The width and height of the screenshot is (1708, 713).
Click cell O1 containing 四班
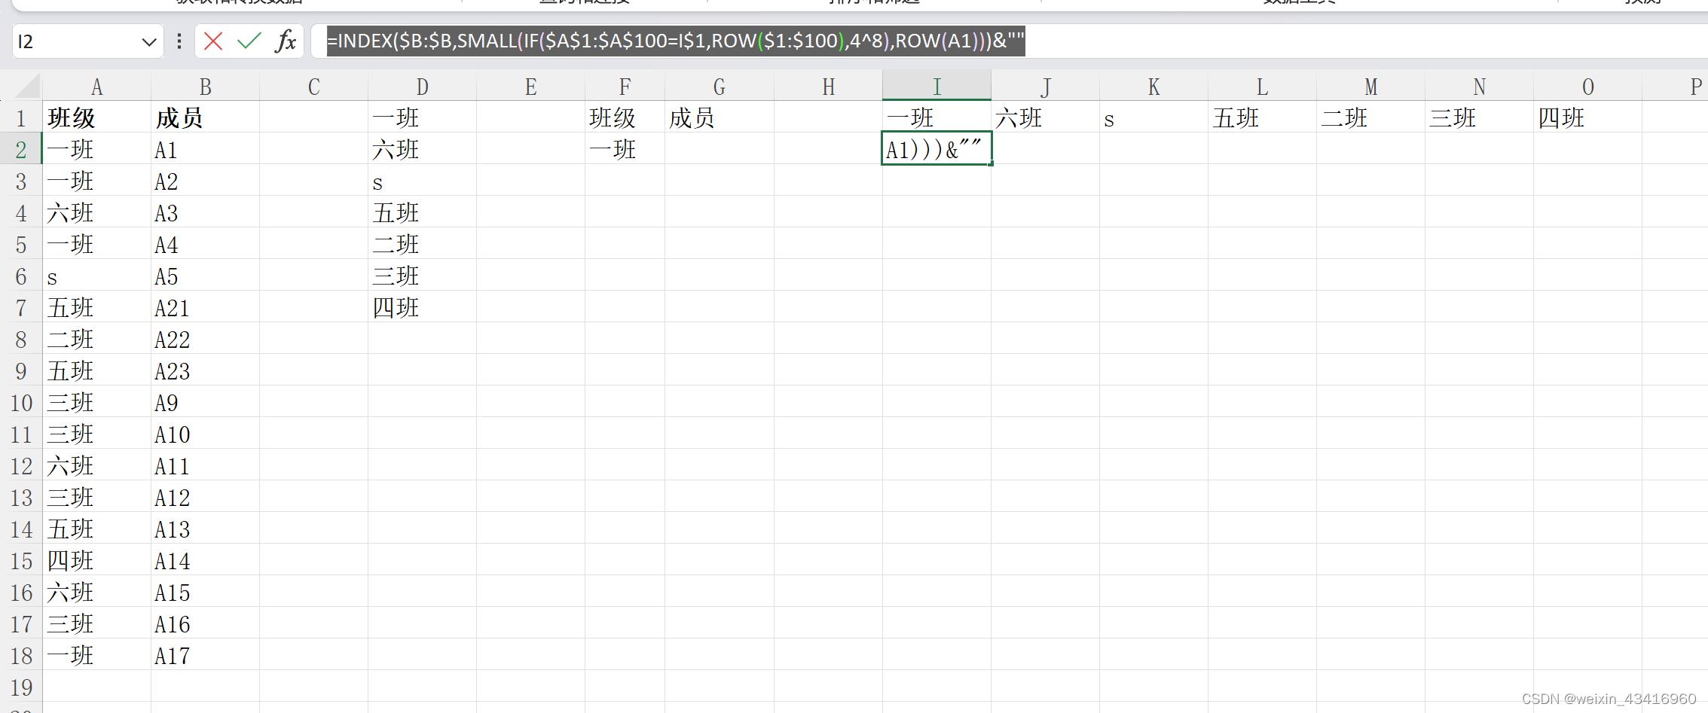click(1587, 117)
